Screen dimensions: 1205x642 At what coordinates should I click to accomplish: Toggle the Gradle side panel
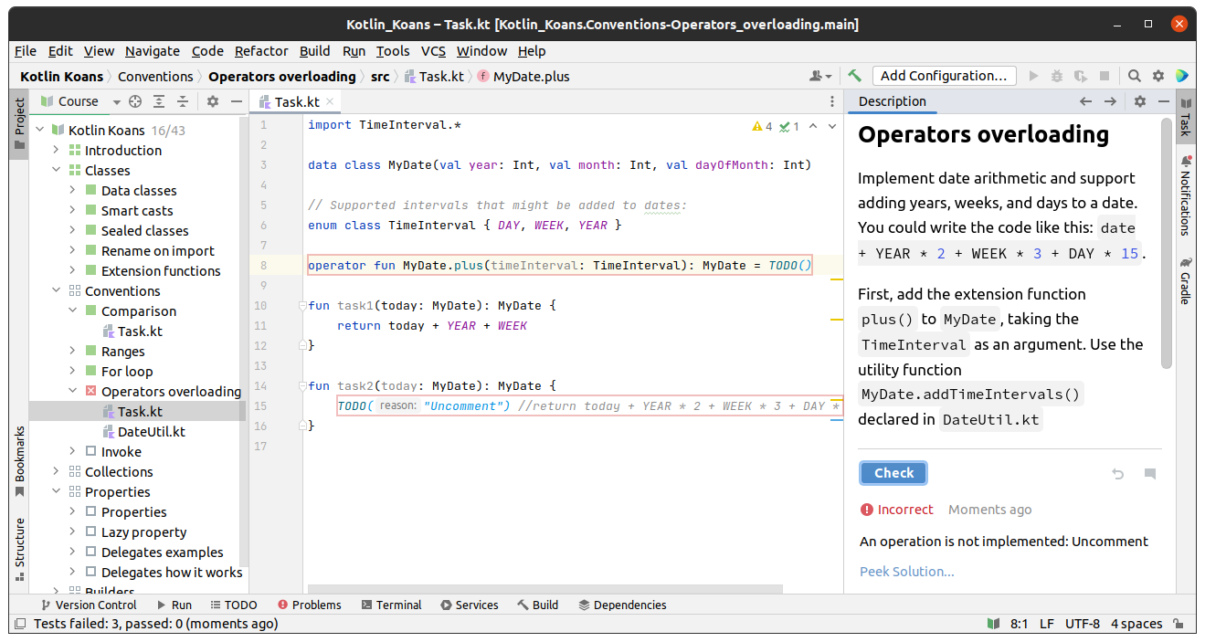click(1185, 280)
